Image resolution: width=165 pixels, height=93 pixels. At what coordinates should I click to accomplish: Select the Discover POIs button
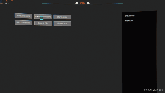tap(62, 24)
